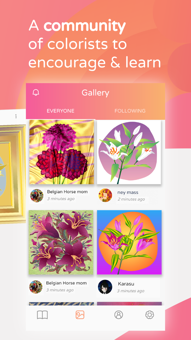Screen dimensions: 191x340
Task: Tap ney mass profile avatar
Action: point(105,195)
